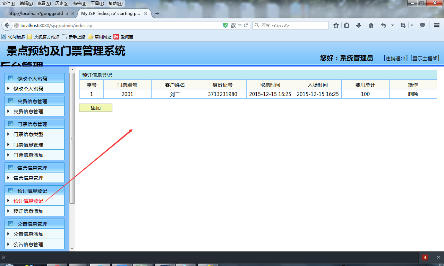444x266 pixels.
Task: Close the bottom developer bar with X
Action: point(438,257)
